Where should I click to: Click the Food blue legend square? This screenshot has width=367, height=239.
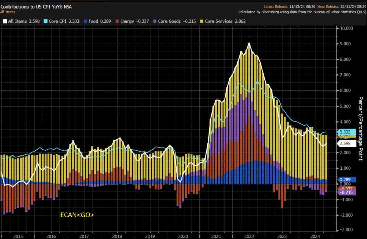(85, 21)
